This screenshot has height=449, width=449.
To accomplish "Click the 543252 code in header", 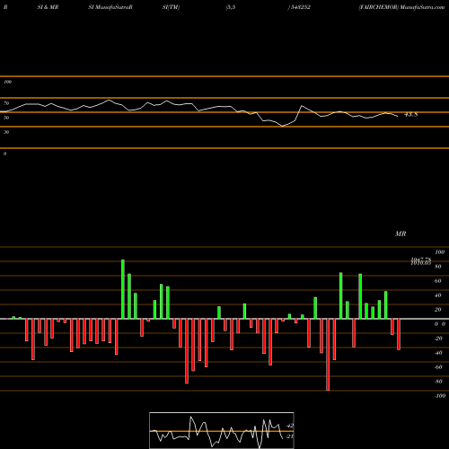I will coord(300,7).
